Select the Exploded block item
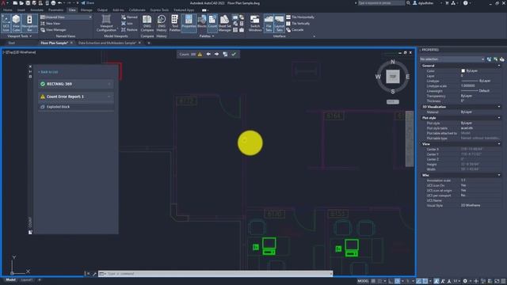This screenshot has width=507, height=285. pos(76,107)
